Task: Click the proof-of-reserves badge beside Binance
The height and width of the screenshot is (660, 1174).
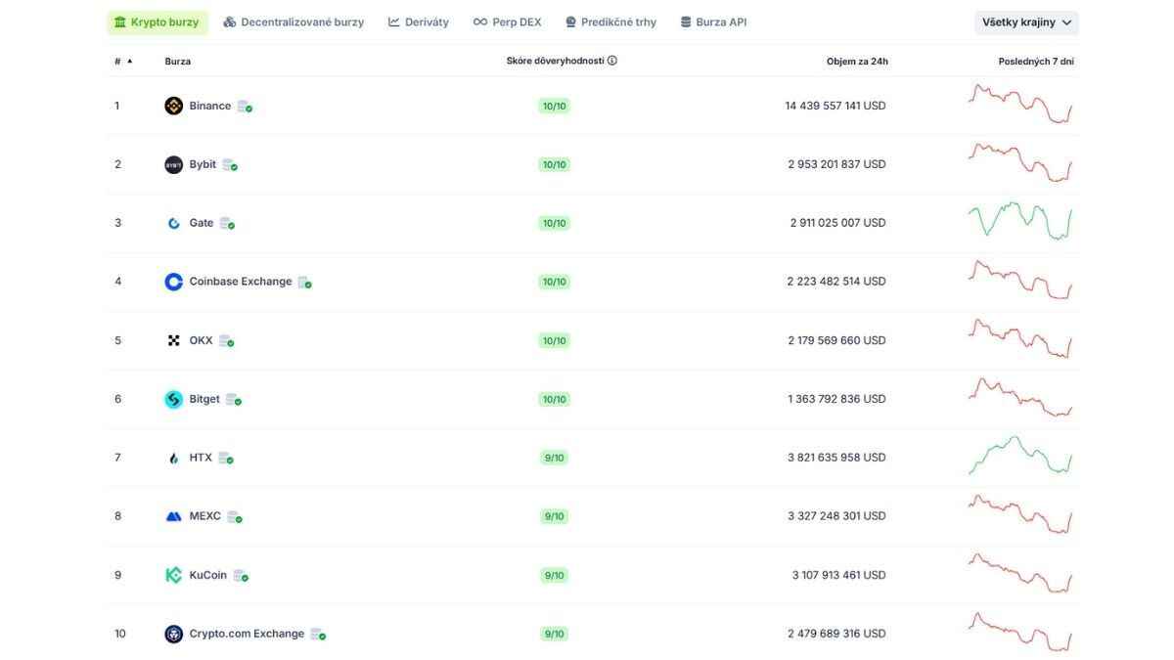Action: [x=245, y=107]
